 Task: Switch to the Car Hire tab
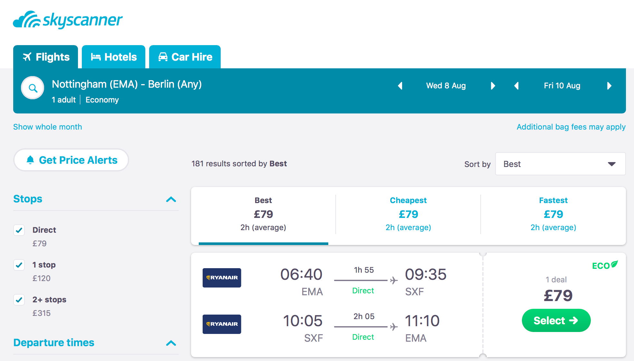coord(185,57)
